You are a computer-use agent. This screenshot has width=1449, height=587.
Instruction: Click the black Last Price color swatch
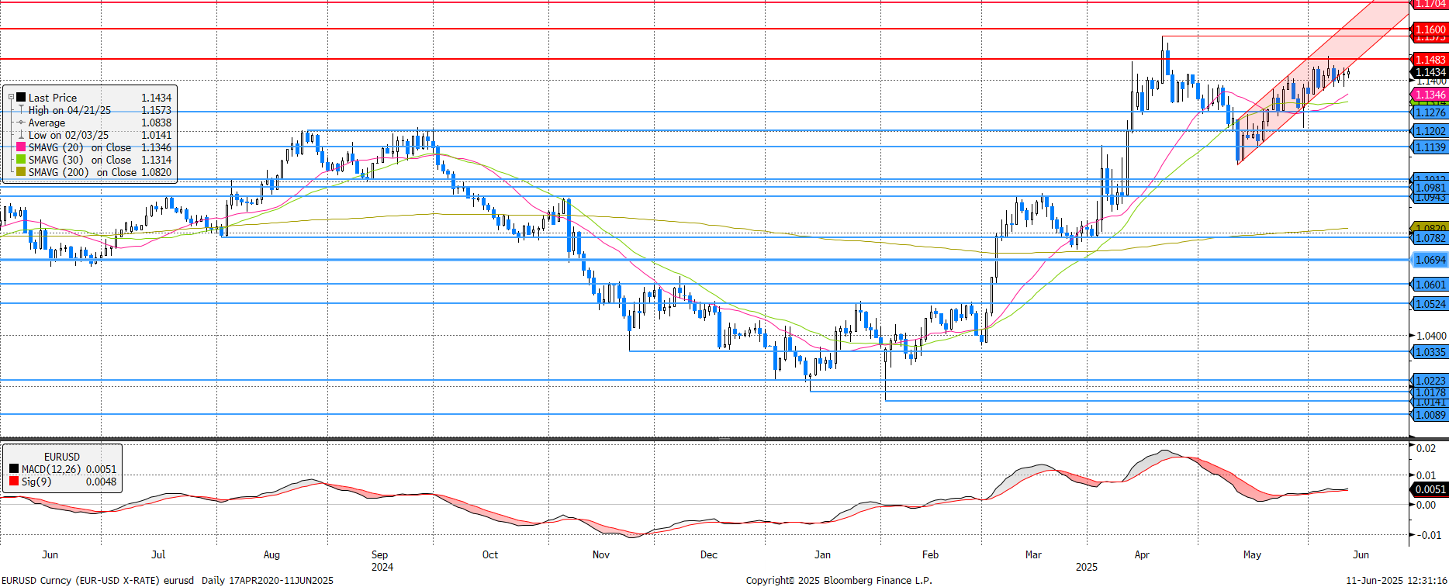(21, 98)
